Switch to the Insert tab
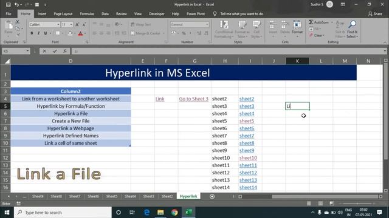The height and width of the screenshot is (218, 389). coord(42,14)
